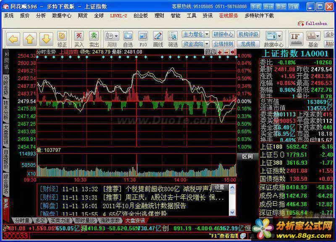Click the IF index futures icon

[297, 39]
